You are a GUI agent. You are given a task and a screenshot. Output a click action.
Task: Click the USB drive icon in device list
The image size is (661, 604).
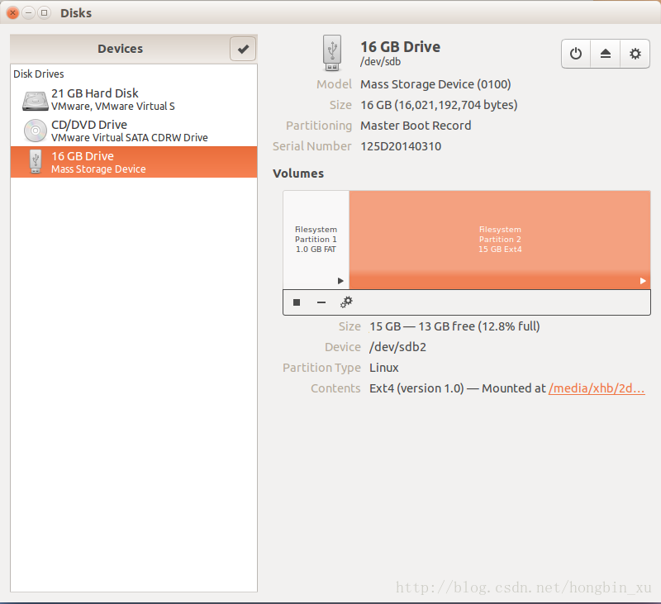(x=36, y=161)
